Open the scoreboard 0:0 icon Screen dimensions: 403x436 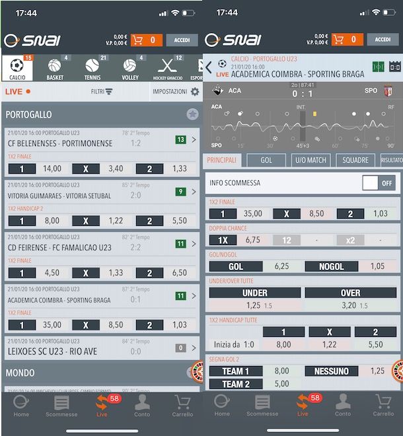coord(395,67)
